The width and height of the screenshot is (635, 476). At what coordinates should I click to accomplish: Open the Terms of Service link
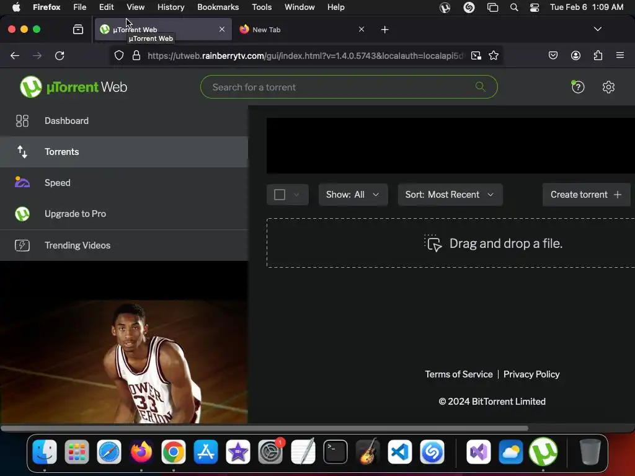pyautogui.click(x=459, y=374)
